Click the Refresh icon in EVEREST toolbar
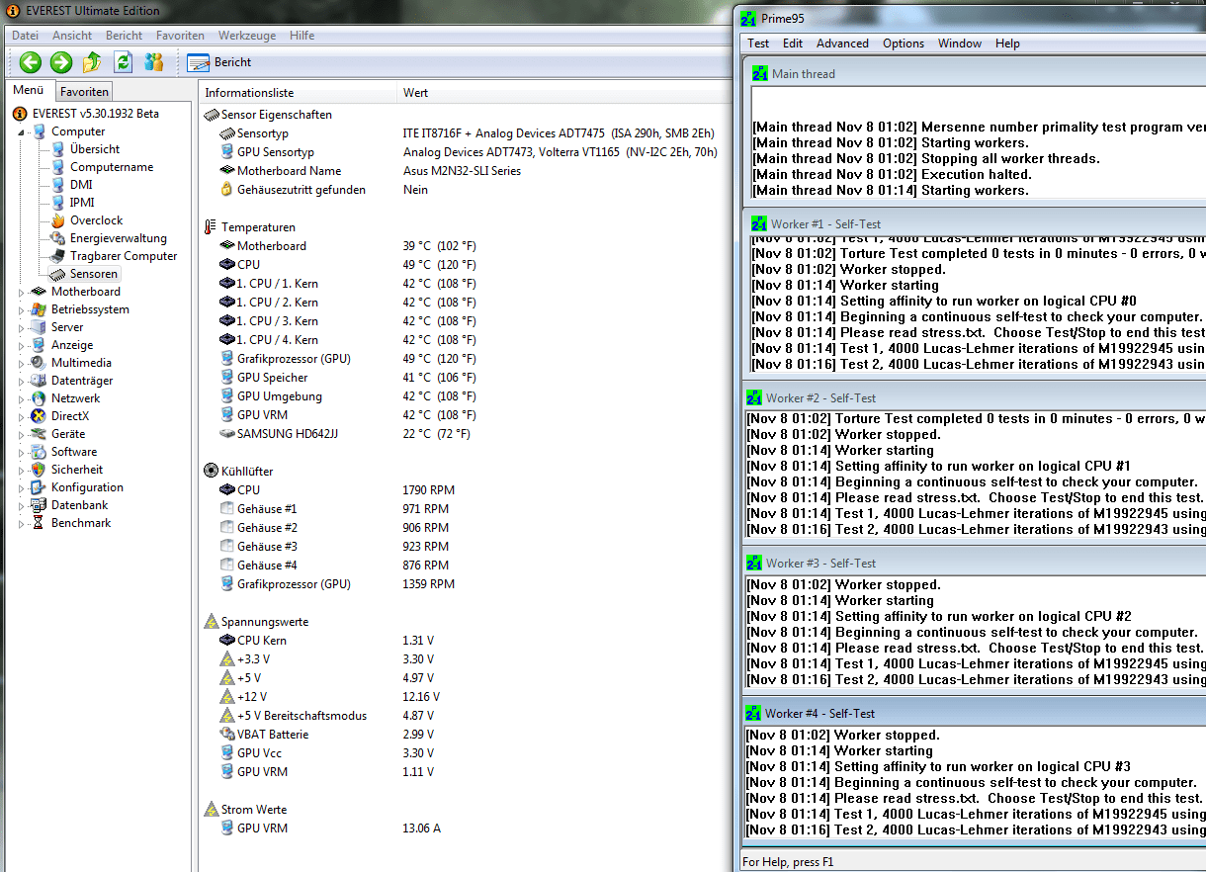The image size is (1206, 872). (x=123, y=62)
